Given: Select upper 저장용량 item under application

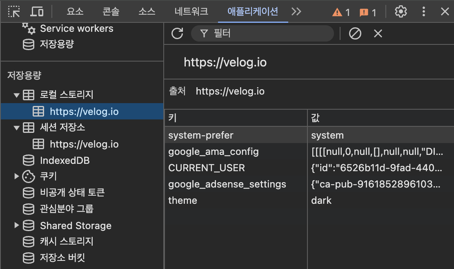Looking at the screenshot, I should click(57, 44).
